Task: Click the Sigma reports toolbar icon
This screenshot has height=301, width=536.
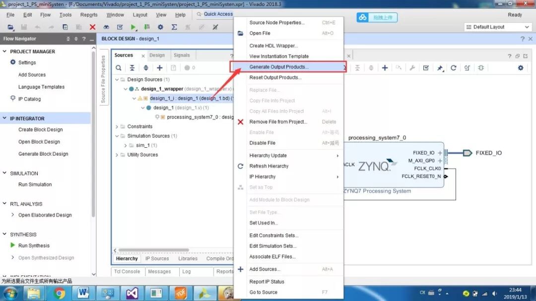Action: 174,27
